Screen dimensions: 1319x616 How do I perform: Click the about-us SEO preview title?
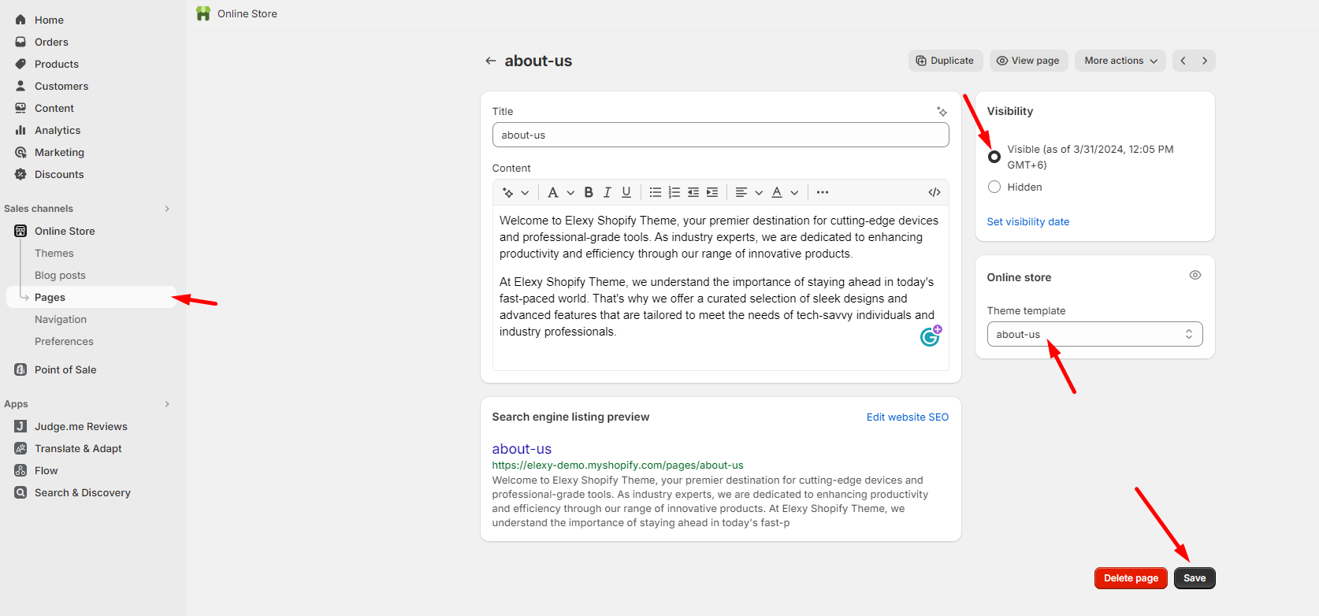[522, 448]
